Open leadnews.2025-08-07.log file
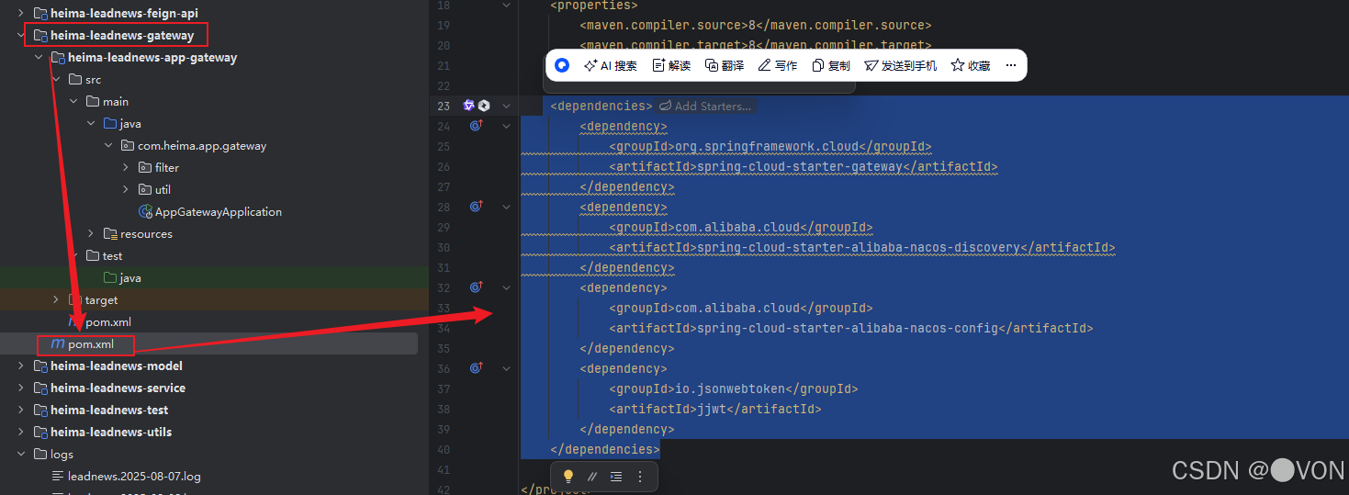The height and width of the screenshot is (495, 1349). 134,477
